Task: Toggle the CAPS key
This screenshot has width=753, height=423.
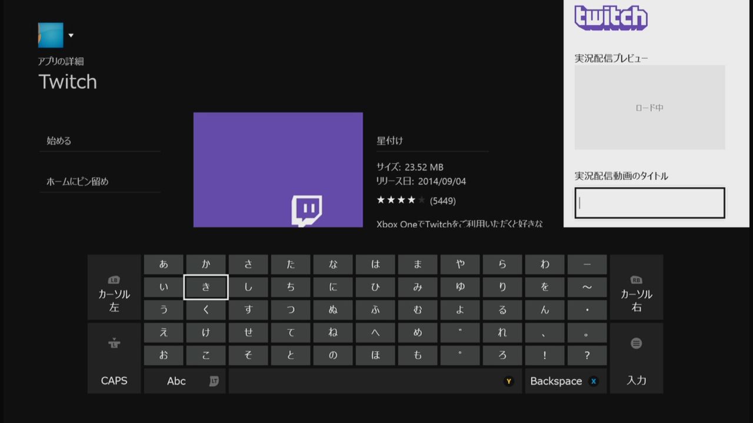Action: (x=114, y=358)
